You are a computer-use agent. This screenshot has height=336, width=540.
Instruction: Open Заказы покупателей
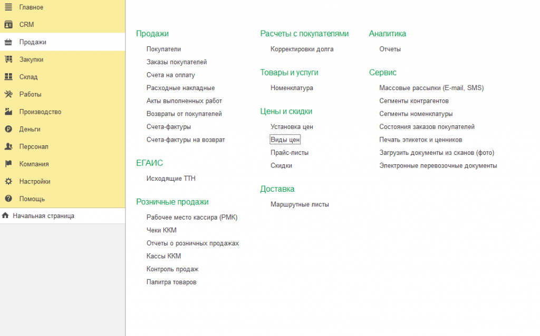pos(177,62)
